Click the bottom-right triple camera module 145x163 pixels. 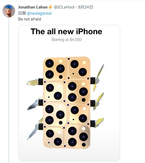click(78, 136)
